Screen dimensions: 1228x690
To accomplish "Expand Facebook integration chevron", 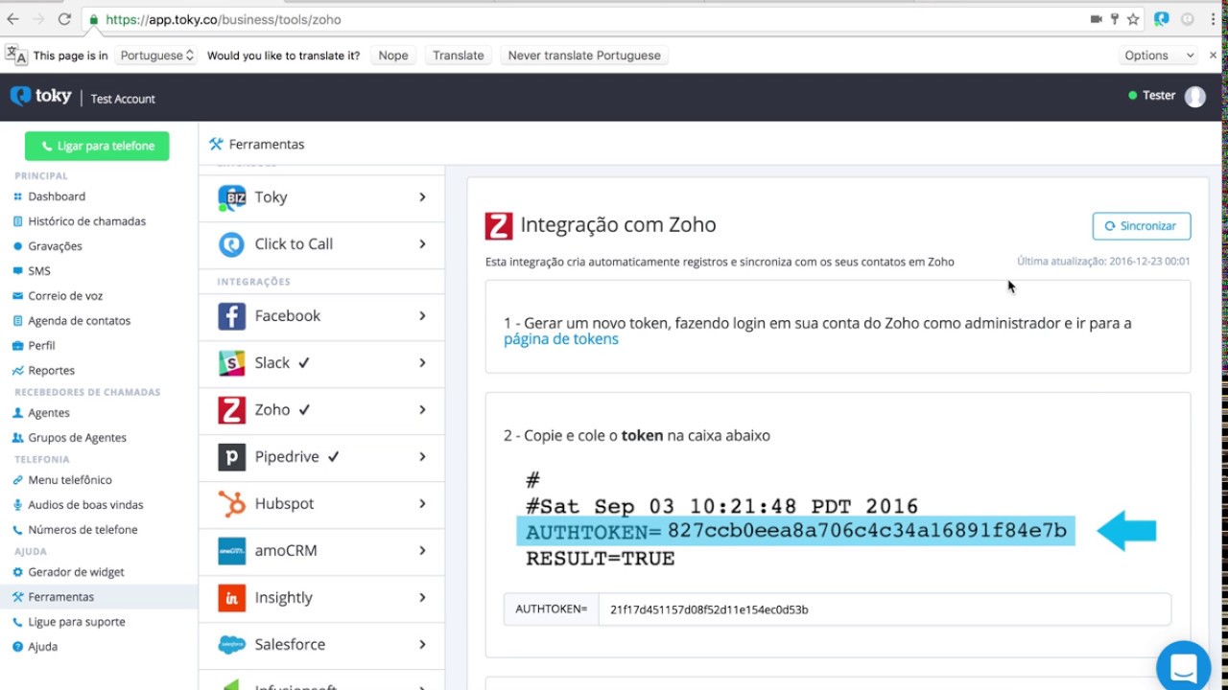I will coord(422,316).
